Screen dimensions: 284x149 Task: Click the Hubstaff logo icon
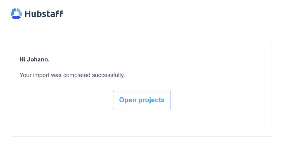16,14
